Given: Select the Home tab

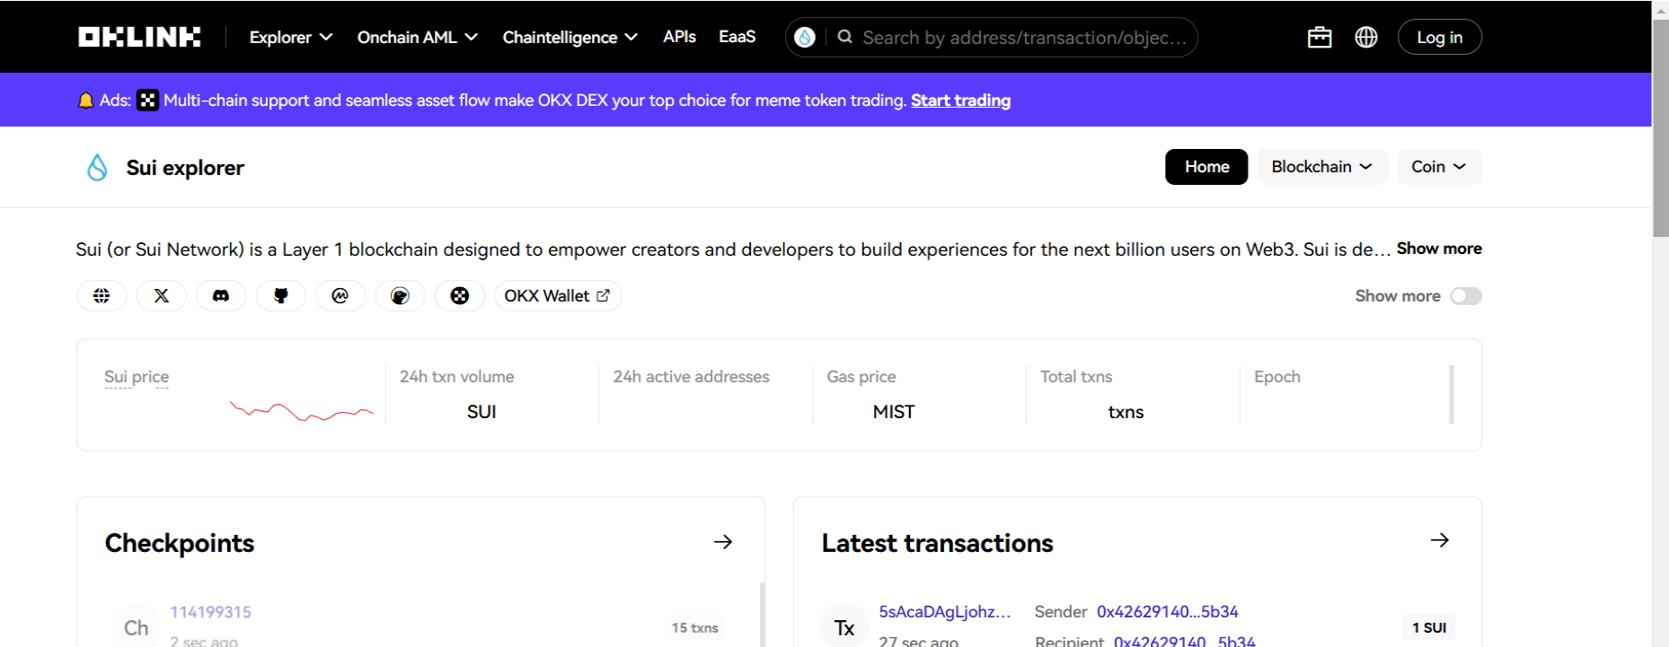Looking at the screenshot, I should pyautogui.click(x=1206, y=167).
